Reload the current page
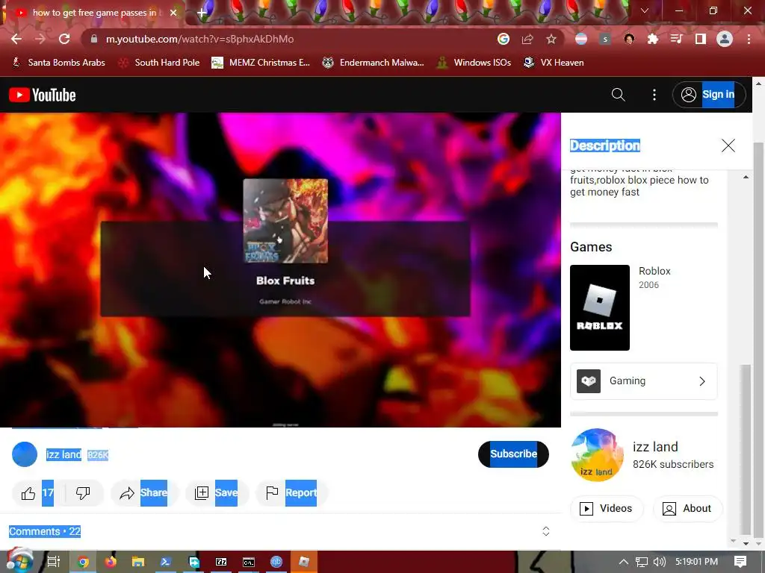The height and width of the screenshot is (573, 765). (64, 39)
